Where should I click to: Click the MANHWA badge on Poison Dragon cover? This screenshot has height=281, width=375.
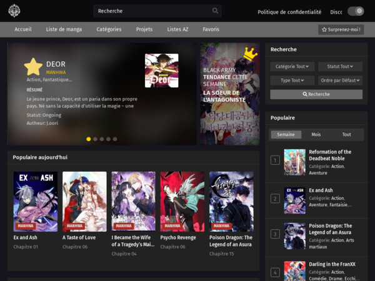[221, 226]
